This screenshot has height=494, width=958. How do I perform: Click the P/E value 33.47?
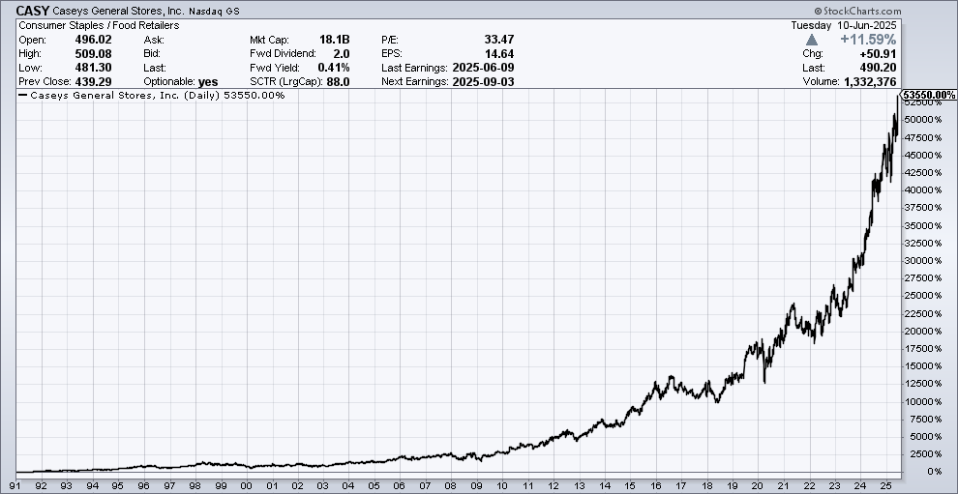(x=499, y=40)
